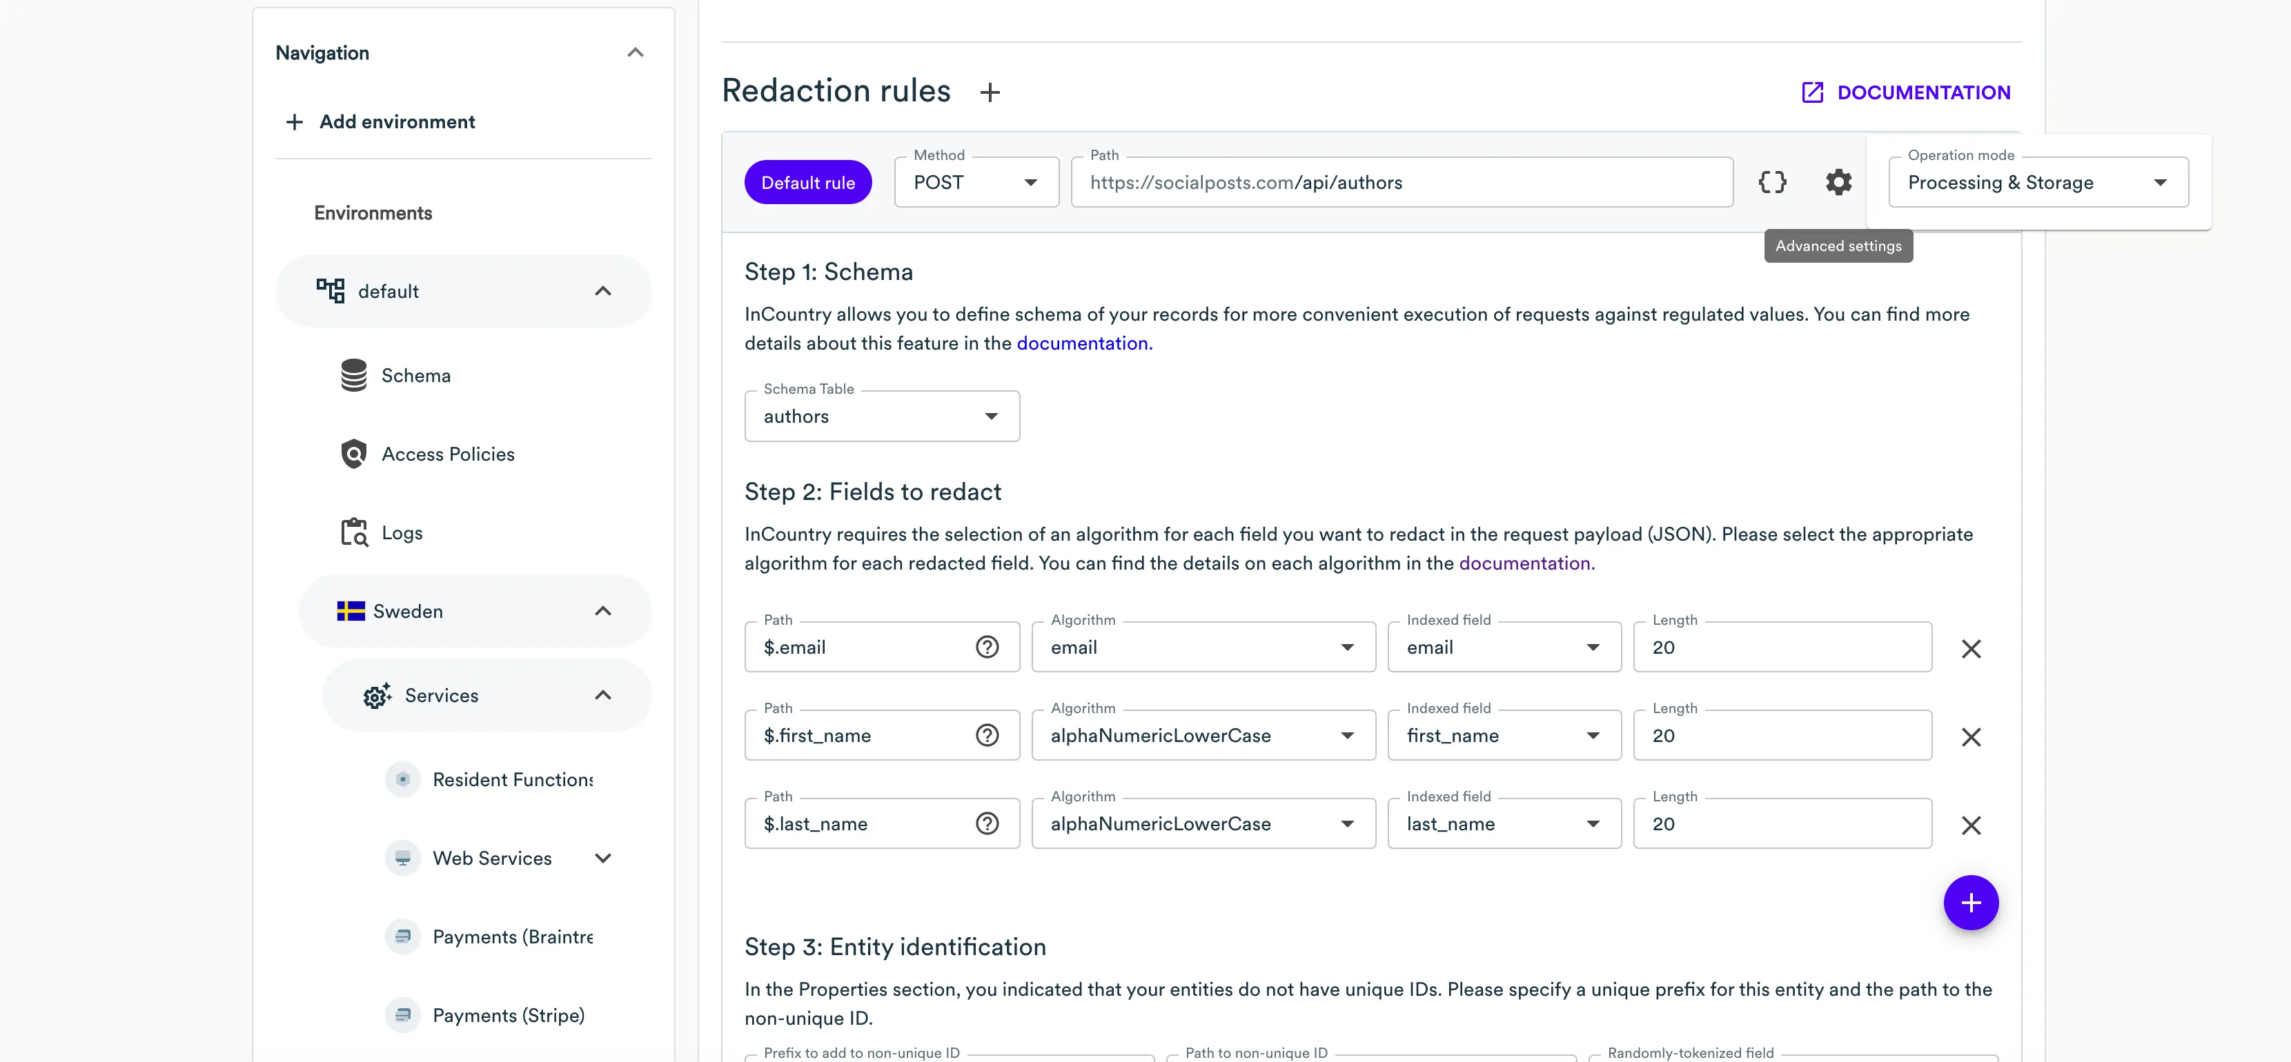Open the Method POST dropdown

coord(976,182)
